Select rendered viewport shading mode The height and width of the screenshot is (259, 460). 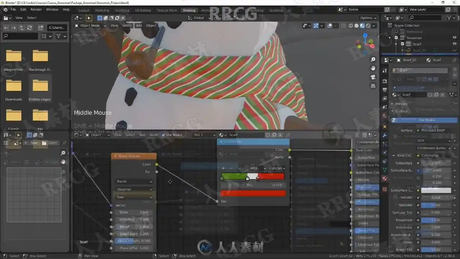coord(368,26)
